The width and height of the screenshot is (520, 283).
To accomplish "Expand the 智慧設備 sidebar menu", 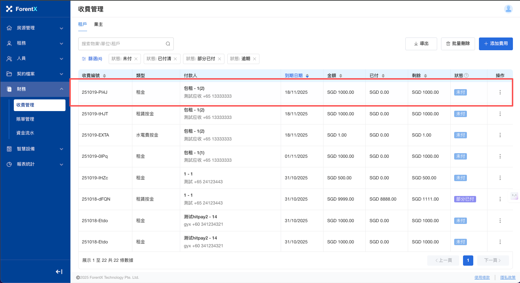I will click(35, 149).
